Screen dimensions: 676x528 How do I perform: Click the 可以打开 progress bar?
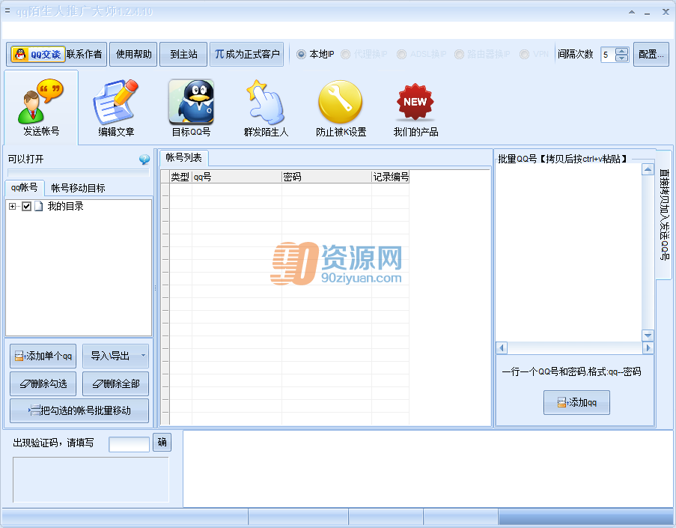click(79, 172)
